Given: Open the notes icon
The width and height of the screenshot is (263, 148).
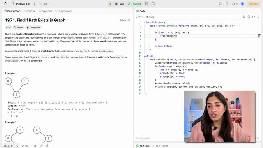Looking at the screenshot, I should pyautogui.click(x=153, y=4).
